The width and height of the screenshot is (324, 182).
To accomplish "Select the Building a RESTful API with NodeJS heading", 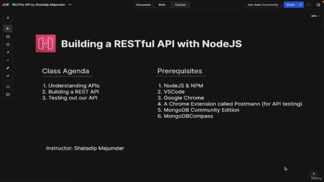I will click(x=151, y=44).
